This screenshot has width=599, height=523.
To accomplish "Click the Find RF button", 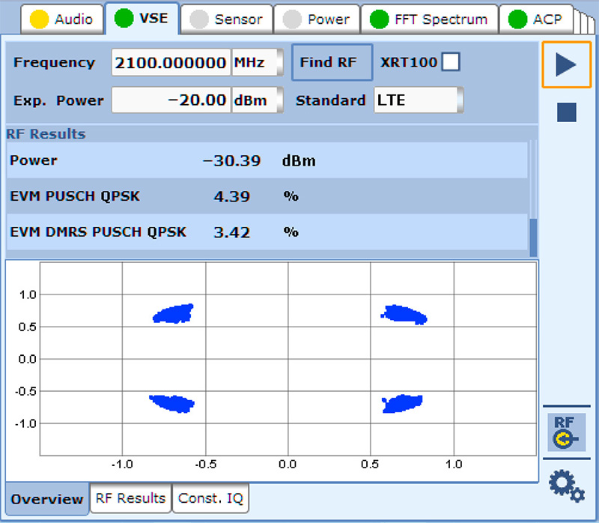I will (x=332, y=62).
